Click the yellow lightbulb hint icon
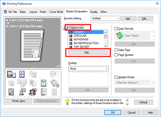161x117 pixels. [67, 102]
